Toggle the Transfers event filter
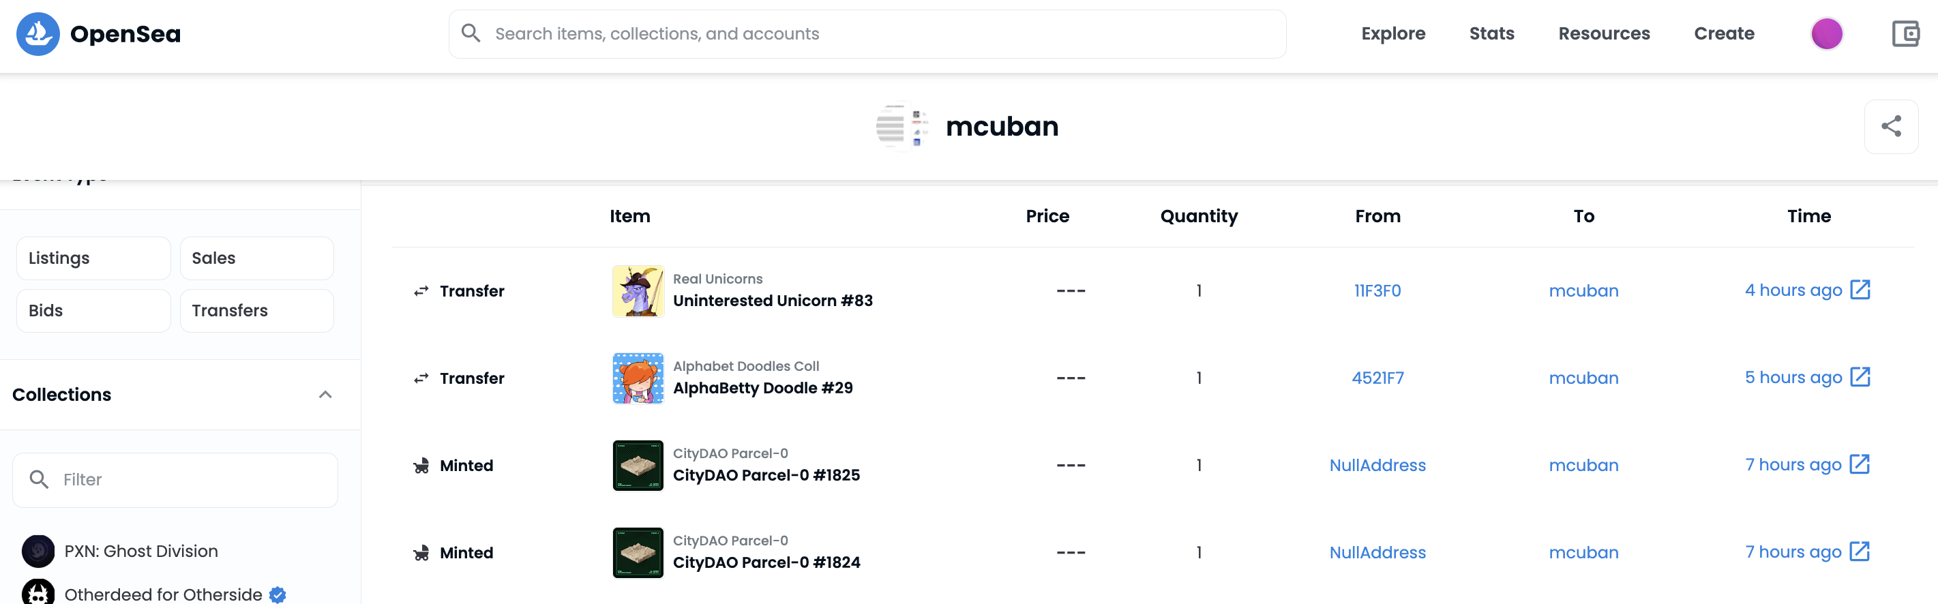Screen dimensions: 1938x604 (x=256, y=311)
